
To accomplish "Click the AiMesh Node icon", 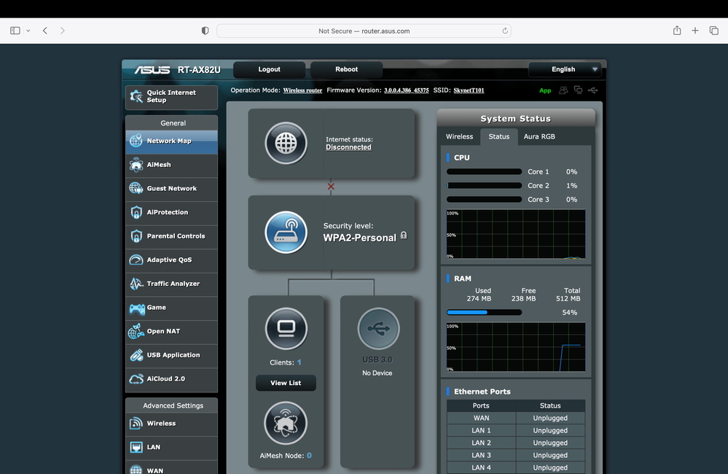I will 286,423.
